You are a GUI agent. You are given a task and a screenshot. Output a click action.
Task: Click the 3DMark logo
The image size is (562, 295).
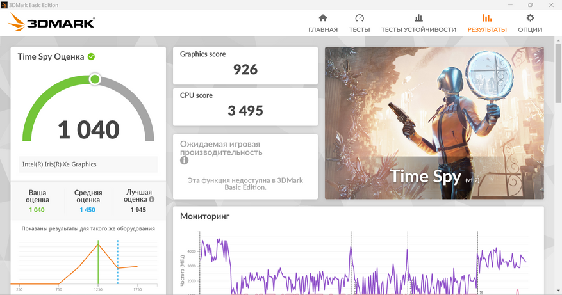[x=51, y=22]
